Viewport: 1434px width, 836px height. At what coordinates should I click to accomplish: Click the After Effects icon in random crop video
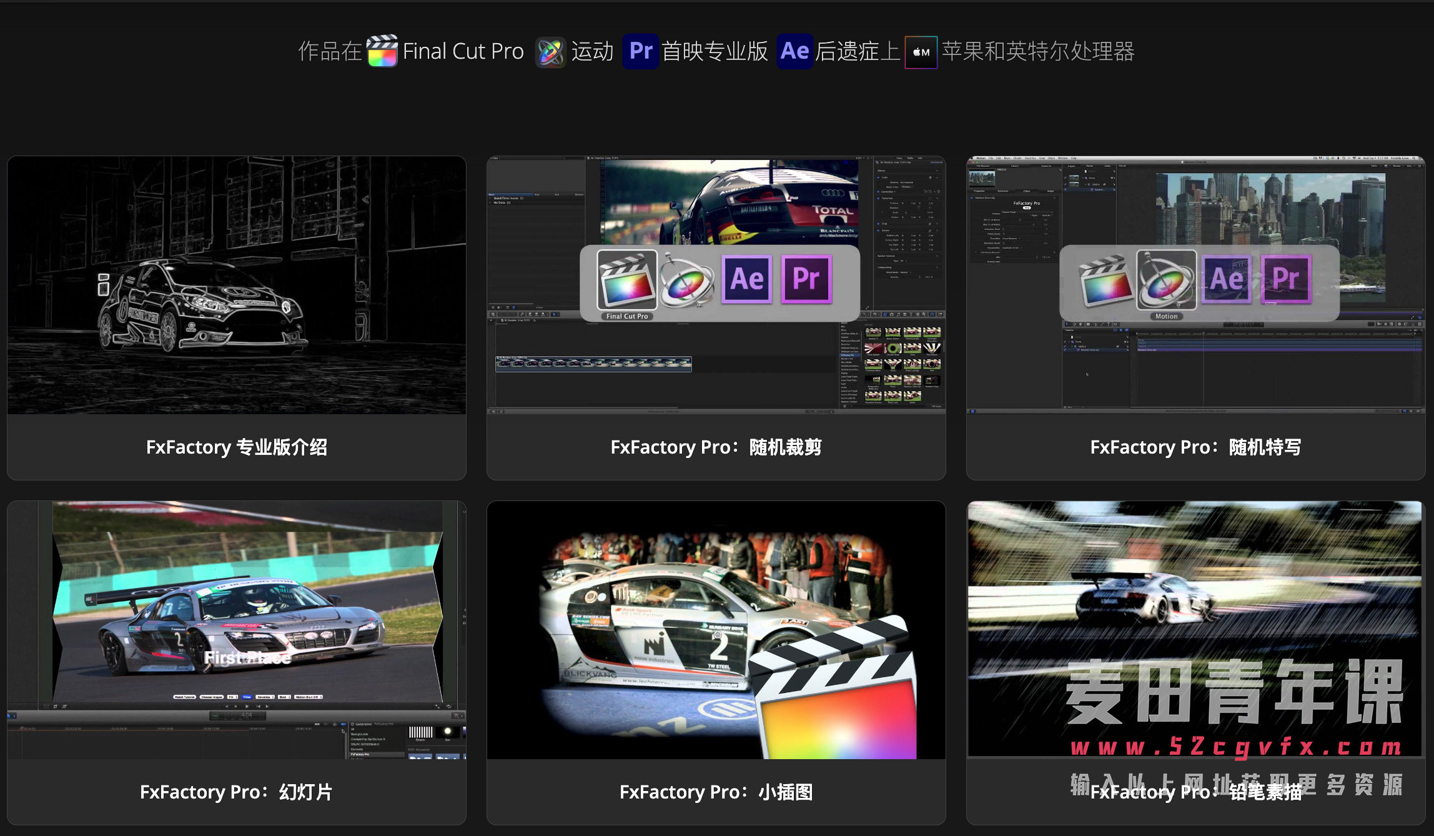(x=747, y=279)
